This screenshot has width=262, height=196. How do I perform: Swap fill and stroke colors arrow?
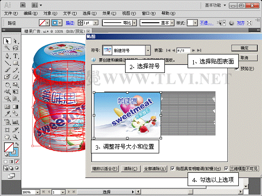pyautogui.click(x=17, y=144)
